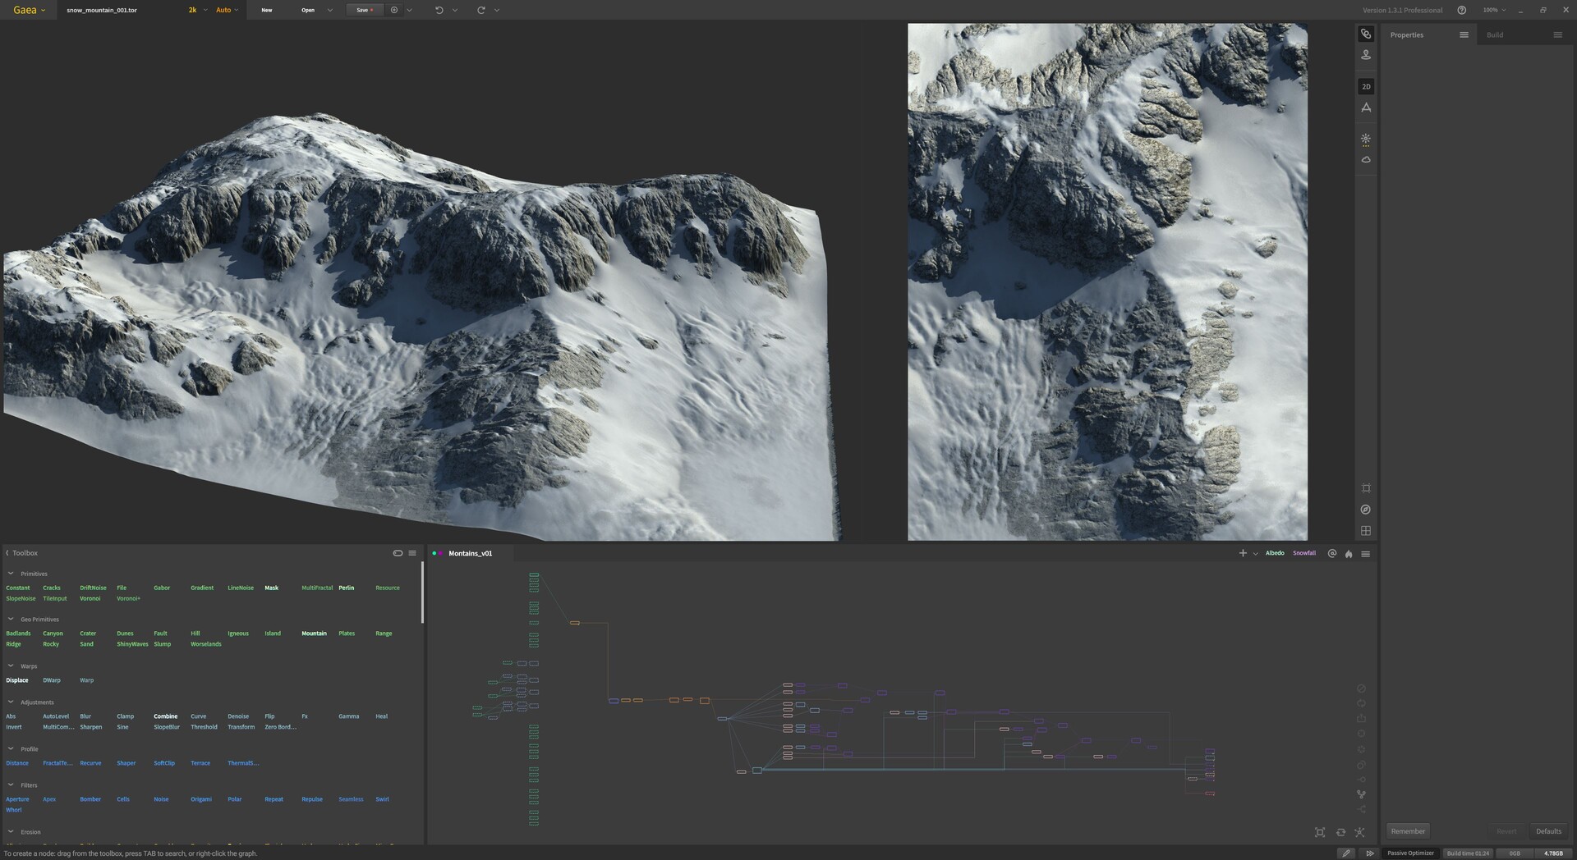Toggle the Snowfall output in the graph toolbar
The image size is (1577, 860).
point(1304,553)
